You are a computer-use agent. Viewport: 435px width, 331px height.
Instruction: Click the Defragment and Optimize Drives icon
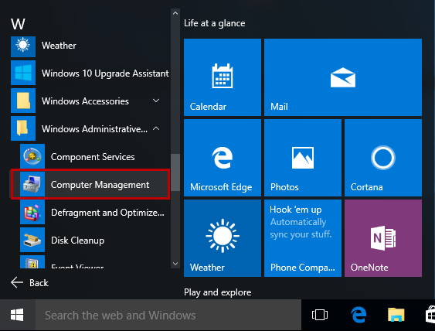tap(32, 212)
